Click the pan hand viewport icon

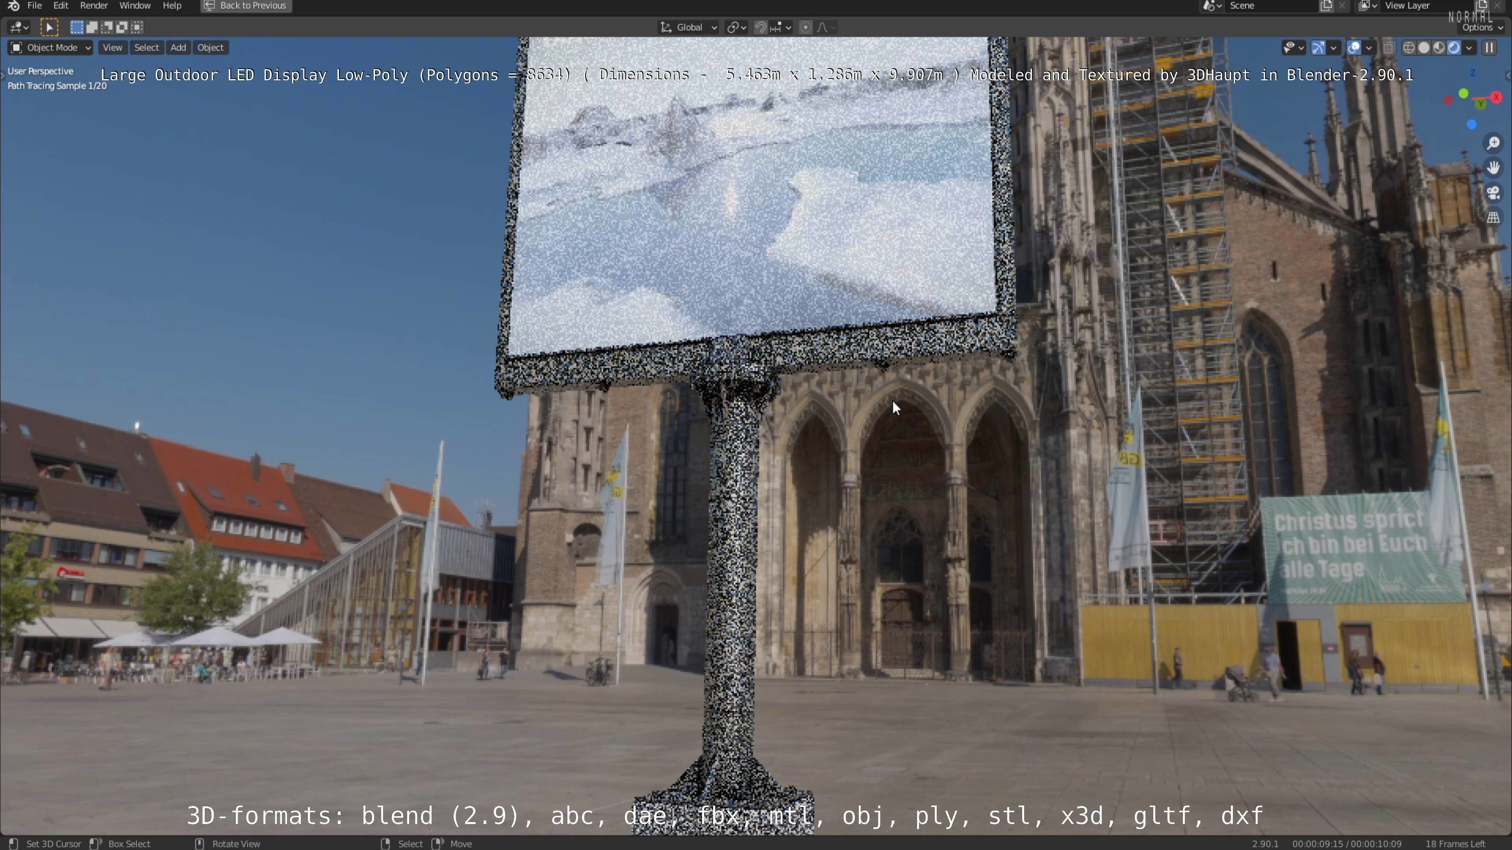[1493, 168]
